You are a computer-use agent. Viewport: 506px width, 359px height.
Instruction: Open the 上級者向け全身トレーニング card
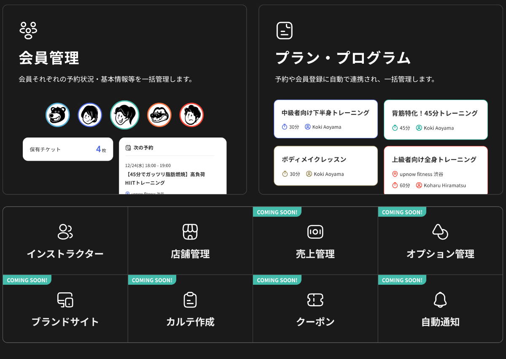pos(436,170)
